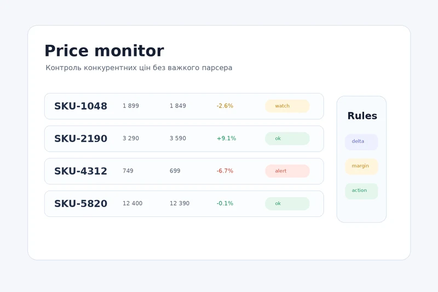The image size is (438, 292).
Task: Click price 3 590 in SKU-2190 row
Action: click(178, 138)
